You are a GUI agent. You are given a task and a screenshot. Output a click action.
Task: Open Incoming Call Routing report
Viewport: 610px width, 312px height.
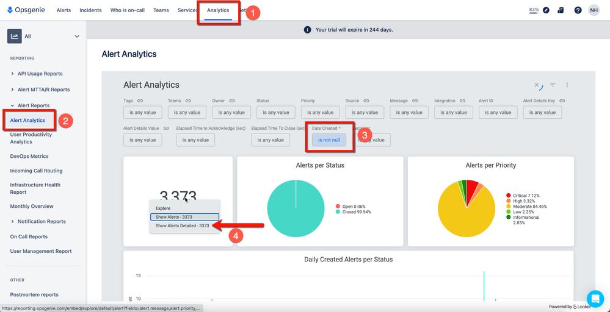click(36, 171)
